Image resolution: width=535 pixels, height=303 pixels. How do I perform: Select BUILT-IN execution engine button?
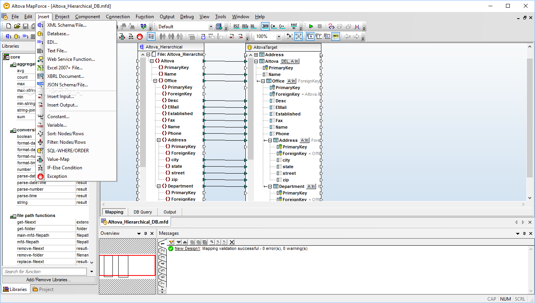[294, 26]
